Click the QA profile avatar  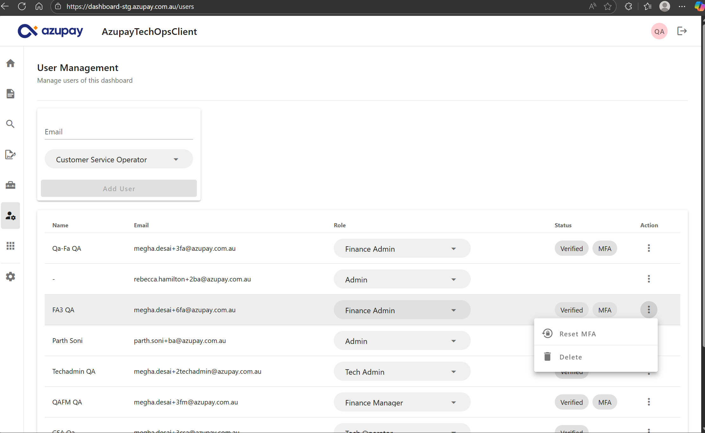coord(659,31)
